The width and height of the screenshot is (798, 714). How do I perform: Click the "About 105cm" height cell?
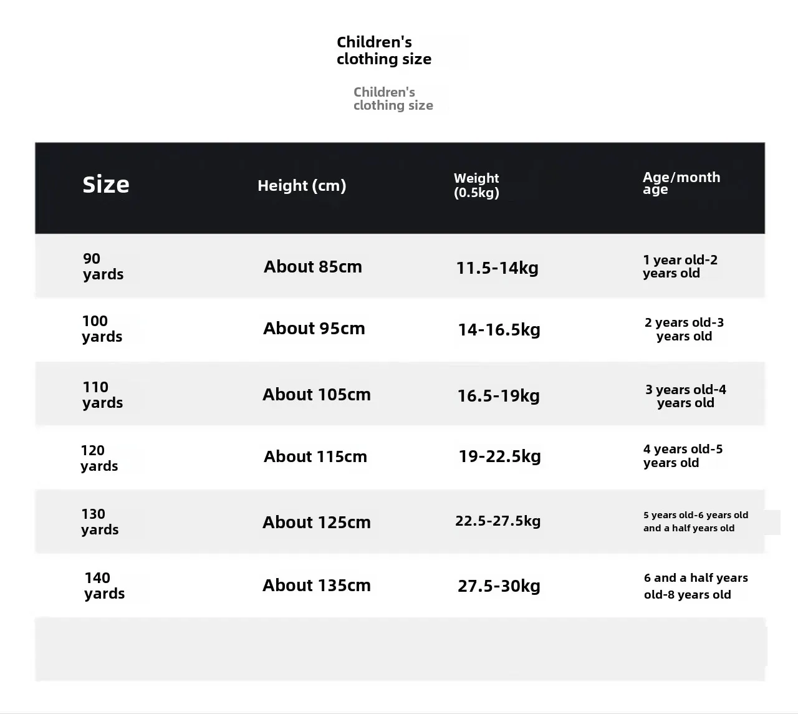click(317, 395)
